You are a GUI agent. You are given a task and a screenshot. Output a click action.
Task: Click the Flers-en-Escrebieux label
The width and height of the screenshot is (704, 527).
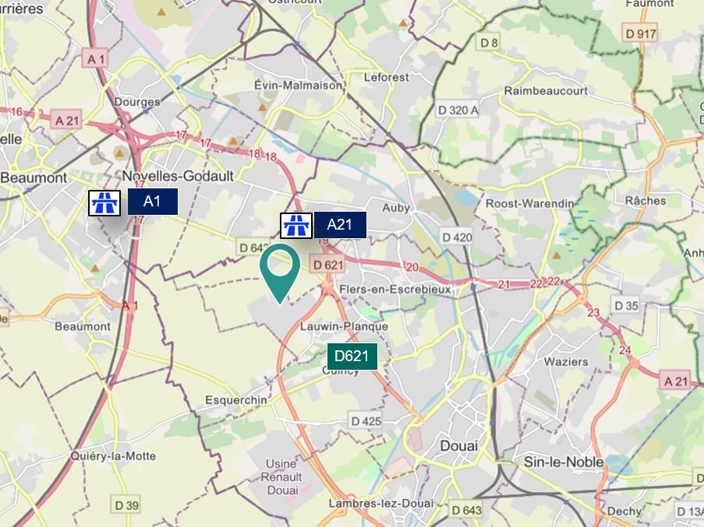click(394, 290)
